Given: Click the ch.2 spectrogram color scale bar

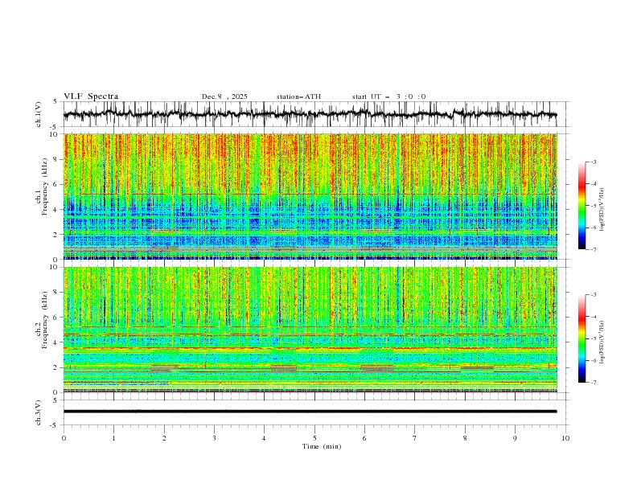Looking at the screenshot, I should click(x=582, y=338).
